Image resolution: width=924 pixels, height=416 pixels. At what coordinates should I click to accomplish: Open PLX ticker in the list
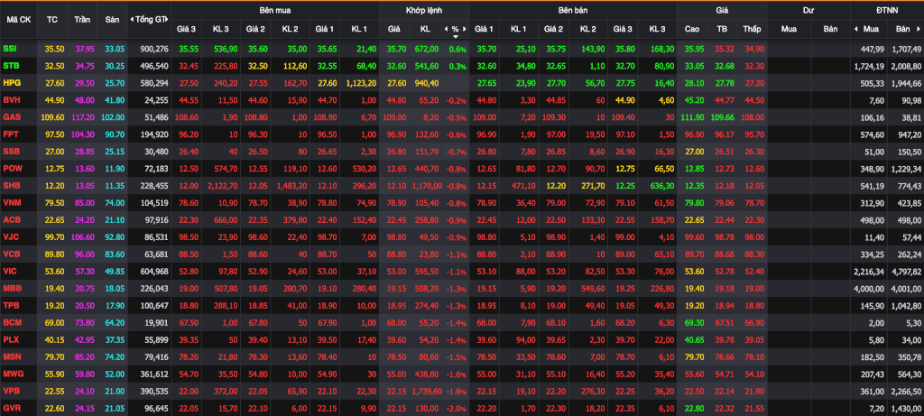click(x=10, y=339)
